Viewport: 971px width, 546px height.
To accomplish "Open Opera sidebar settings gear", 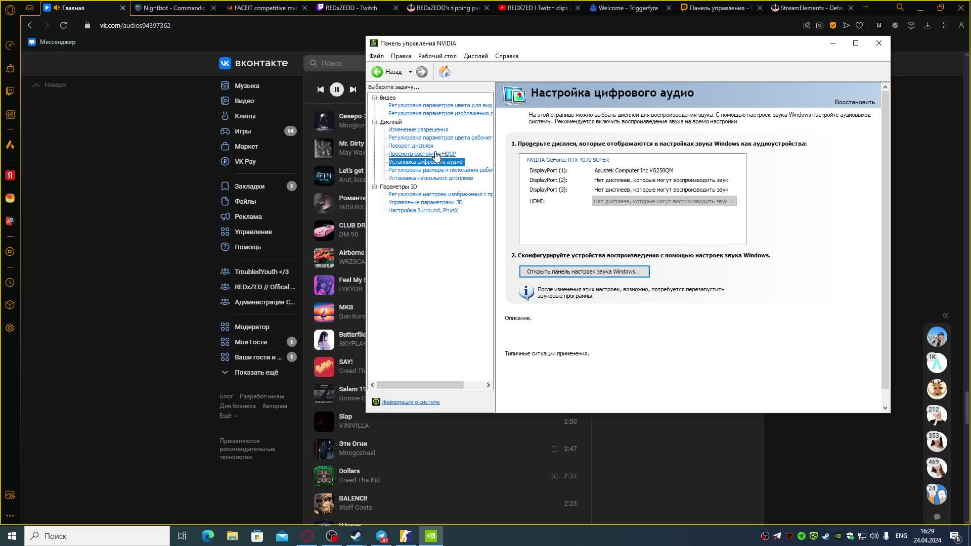I will click(10, 328).
